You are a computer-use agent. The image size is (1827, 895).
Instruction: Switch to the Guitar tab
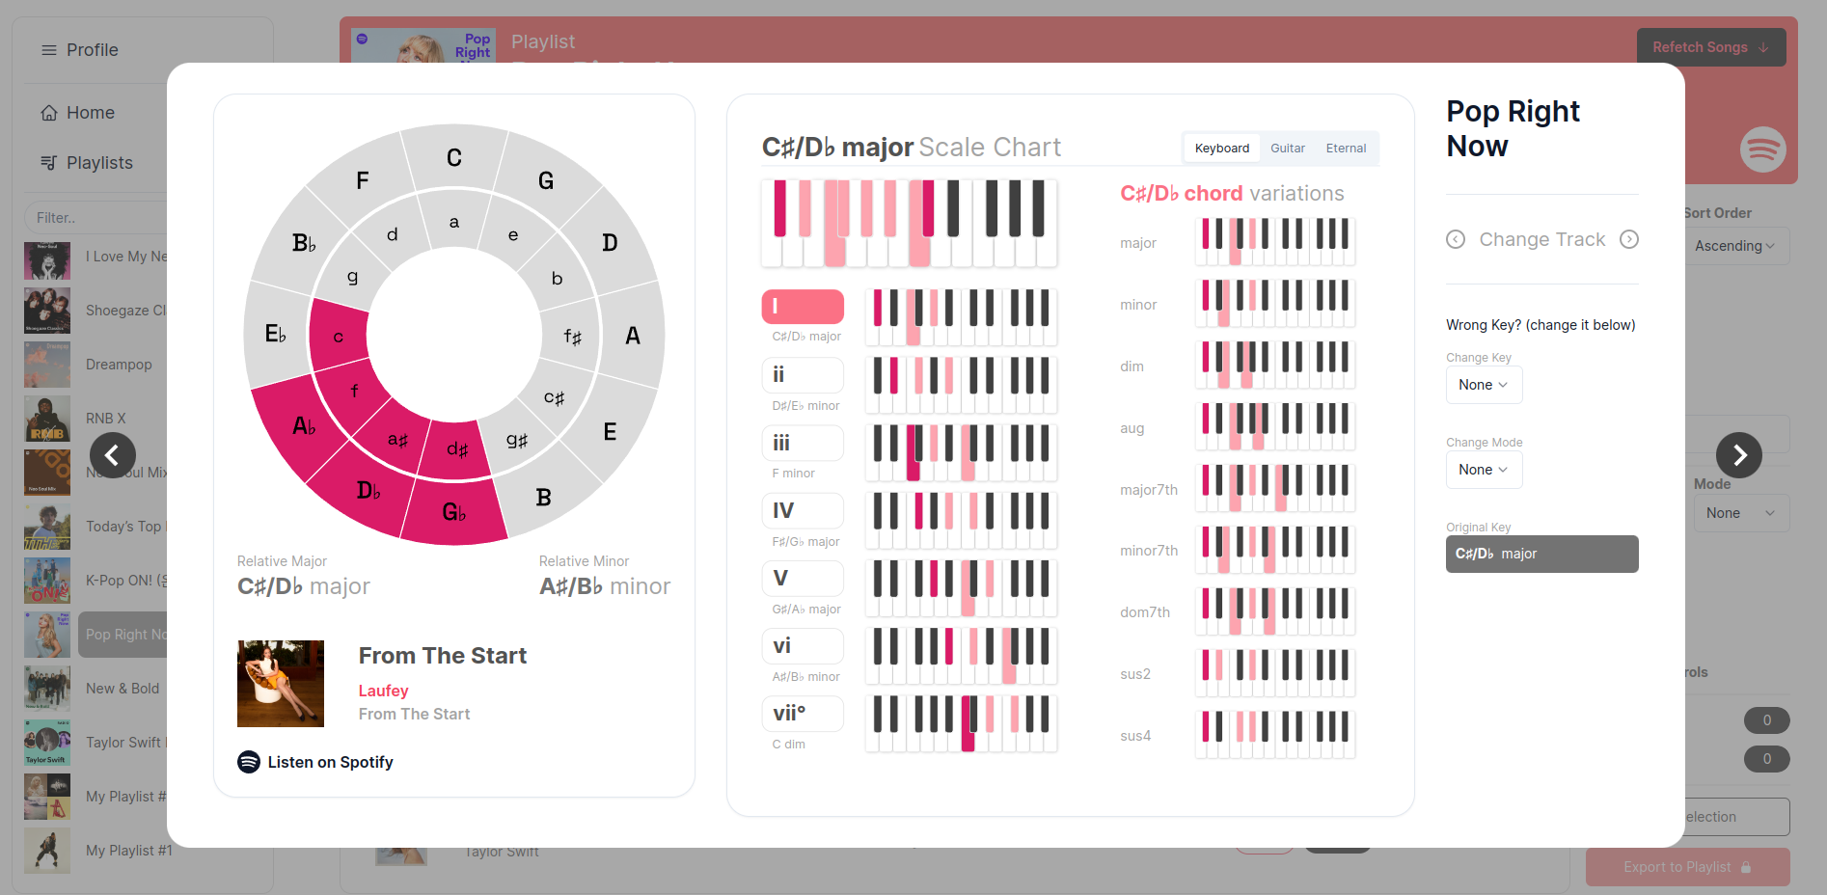click(1287, 148)
